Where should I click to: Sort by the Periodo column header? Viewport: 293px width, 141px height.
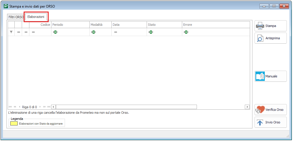point(71,25)
